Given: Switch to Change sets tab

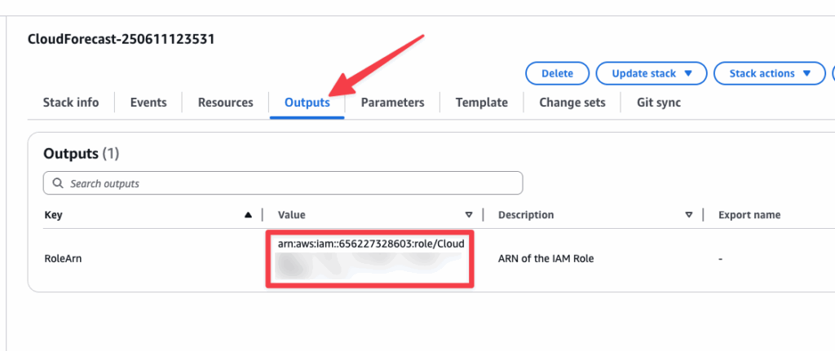Looking at the screenshot, I should coord(572,103).
